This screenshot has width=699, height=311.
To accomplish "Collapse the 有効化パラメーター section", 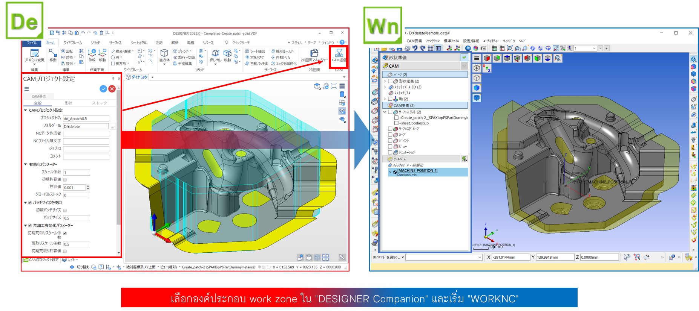I will pyautogui.click(x=26, y=164).
